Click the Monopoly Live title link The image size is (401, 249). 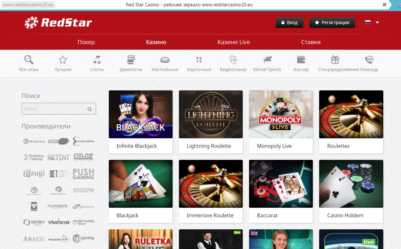274,146
